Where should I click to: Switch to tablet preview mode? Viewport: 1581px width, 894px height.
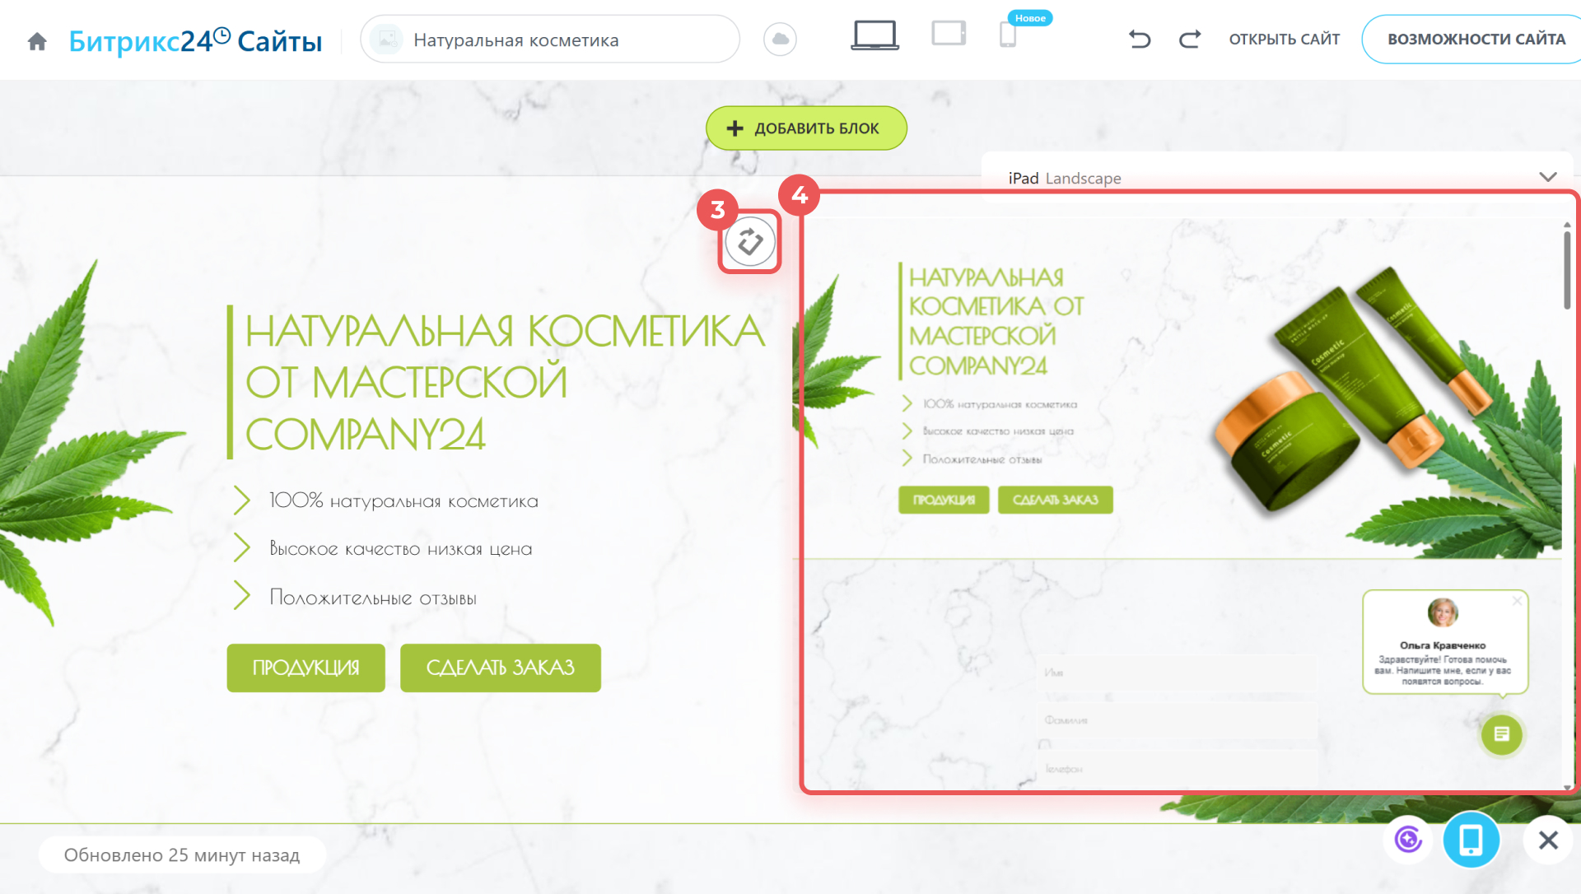(949, 34)
